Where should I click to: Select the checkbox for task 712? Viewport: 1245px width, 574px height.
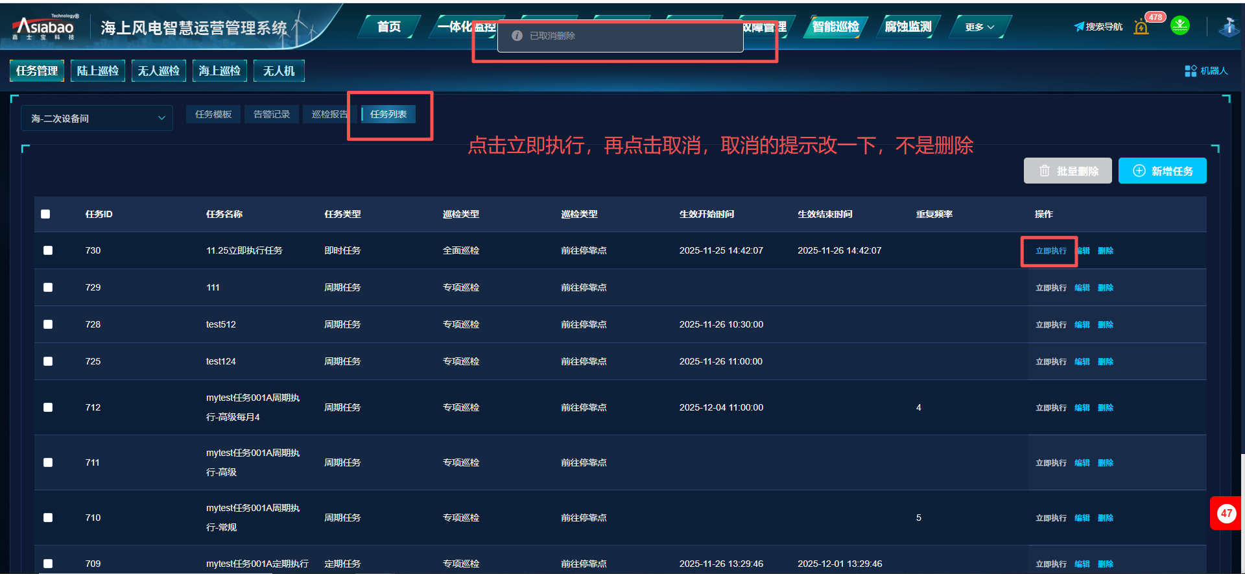point(48,407)
